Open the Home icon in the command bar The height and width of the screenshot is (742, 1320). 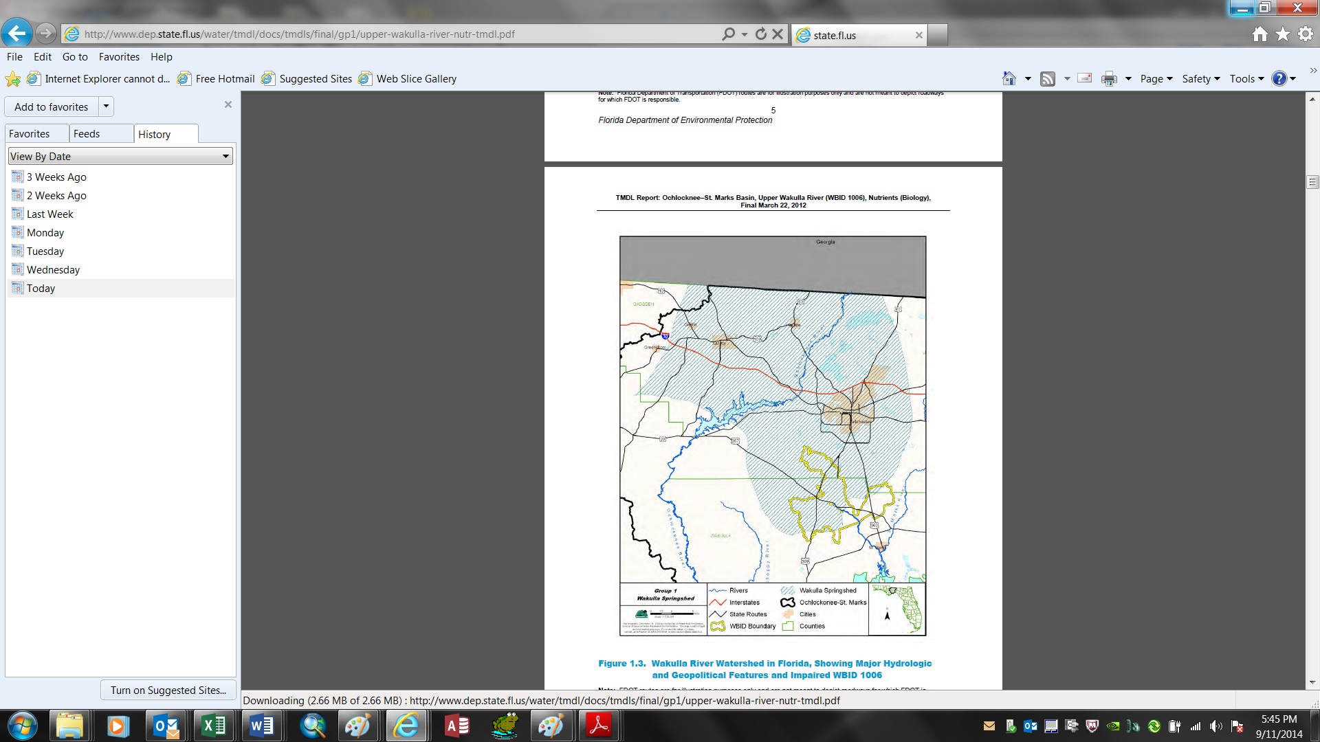(1009, 78)
